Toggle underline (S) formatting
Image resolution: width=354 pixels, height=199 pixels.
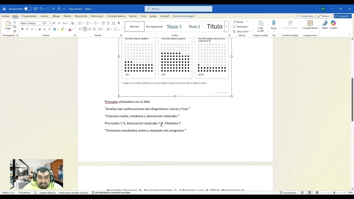(x=32, y=29)
